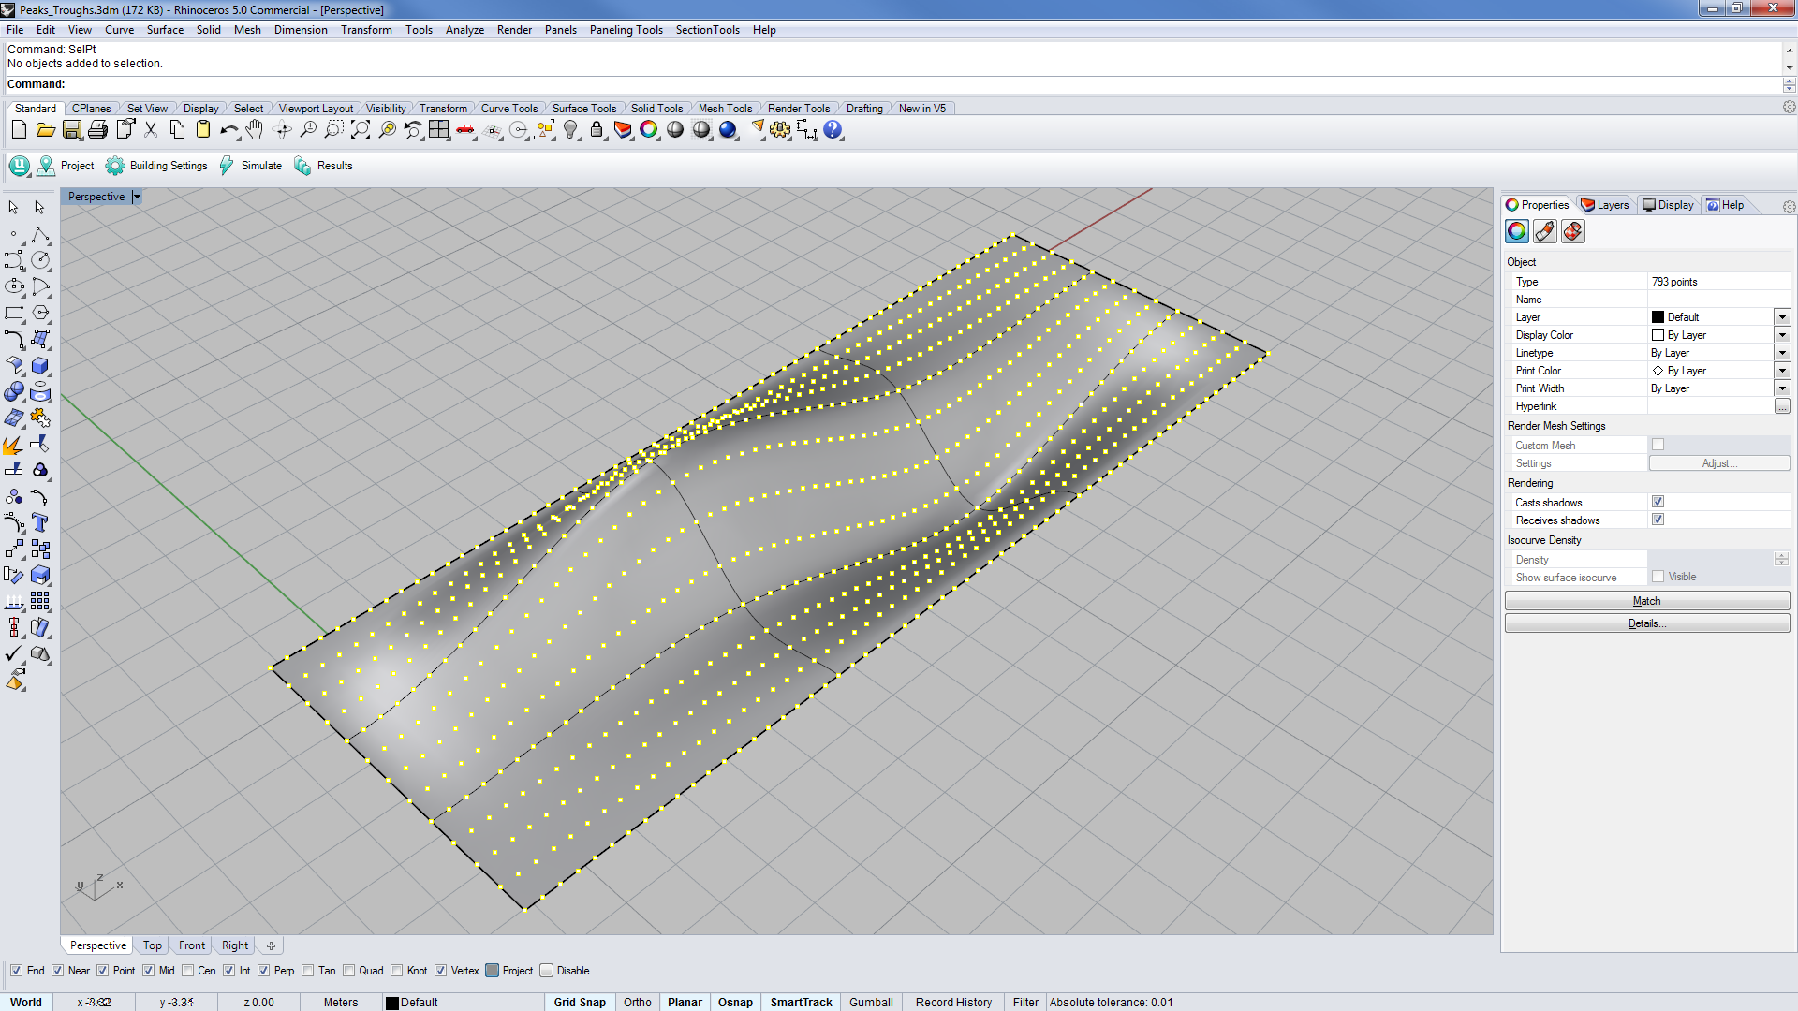Open Rhino Help via the question mark icon
The width and height of the screenshot is (1798, 1011).
click(833, 130)
